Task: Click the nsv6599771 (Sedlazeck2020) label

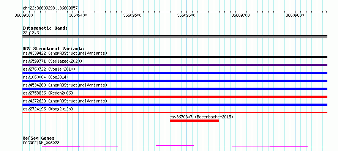Action: pos(52,61)
